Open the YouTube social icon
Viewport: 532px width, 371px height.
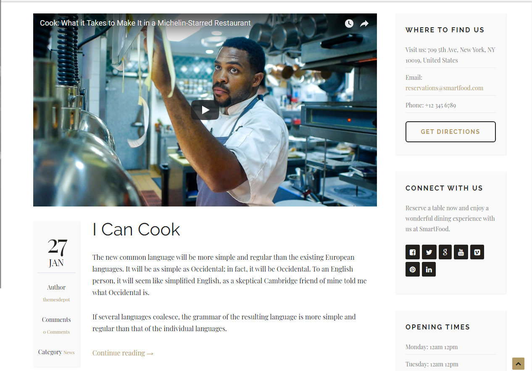tap(461, 252)
